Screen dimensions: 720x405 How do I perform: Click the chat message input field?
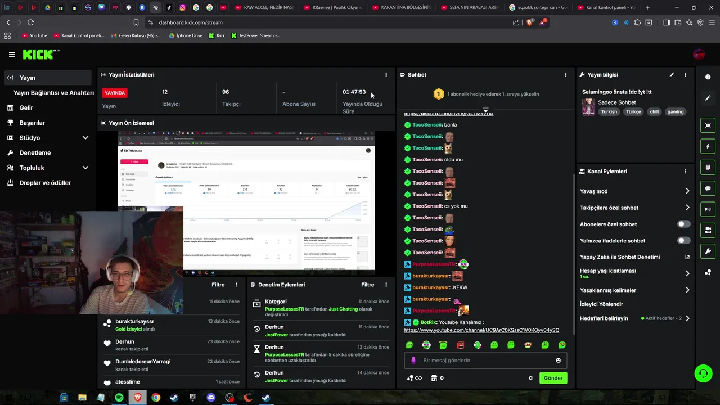coord(485,361)
